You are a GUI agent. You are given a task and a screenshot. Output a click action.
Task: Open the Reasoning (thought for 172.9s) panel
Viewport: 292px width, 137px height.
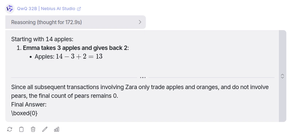pyautogui.click(x=76, y=22)
